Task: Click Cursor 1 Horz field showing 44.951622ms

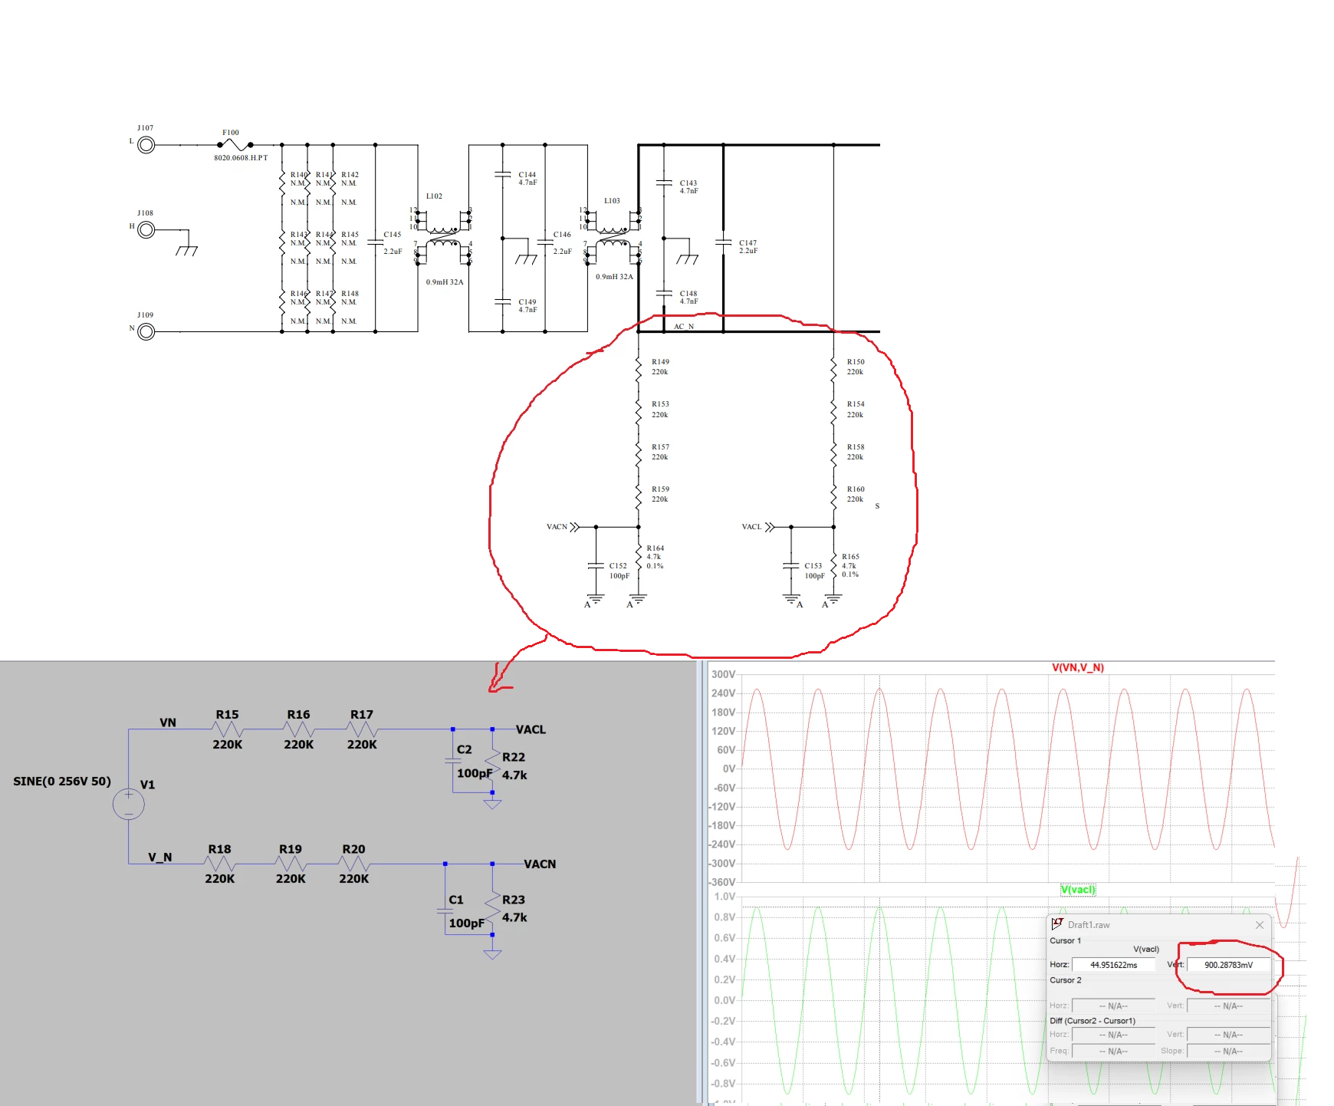Action: click(x=1113, y=965)
